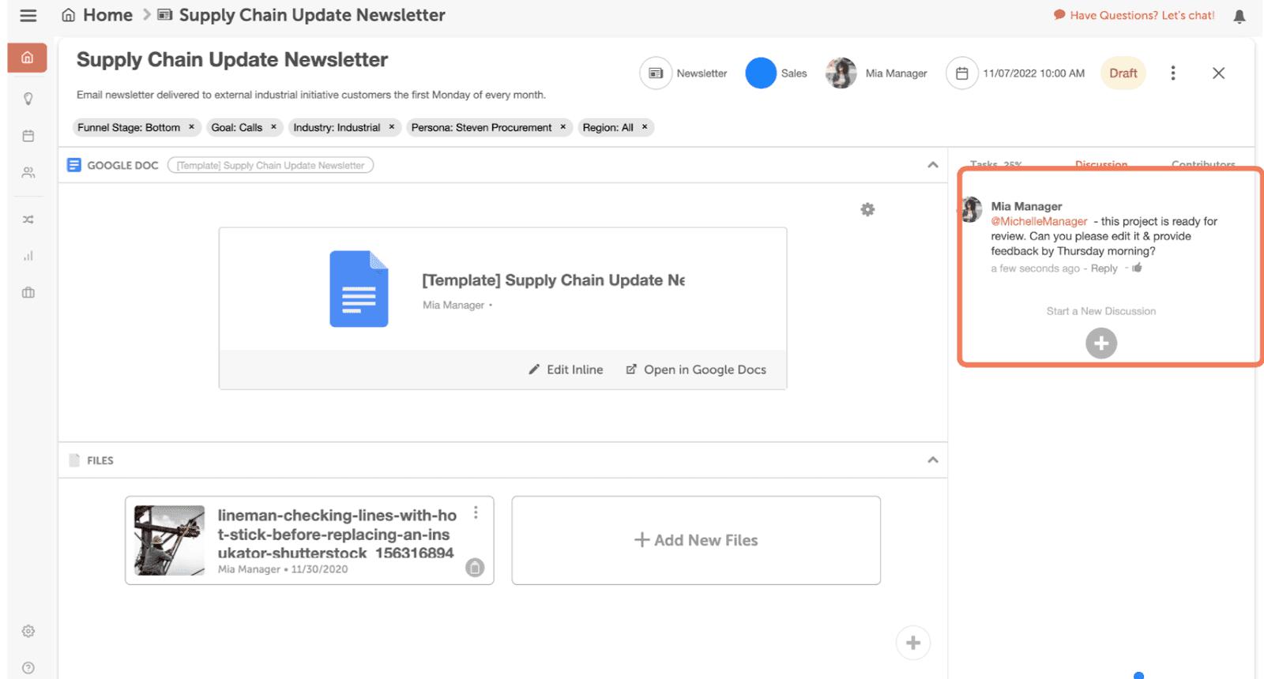Click the blue Sales color circle

point(761,73)
